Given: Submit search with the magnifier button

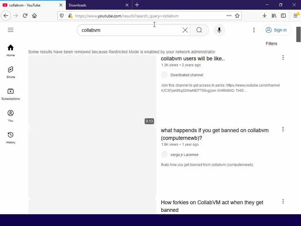Looking at the screenshot, I should coord(199,30).
